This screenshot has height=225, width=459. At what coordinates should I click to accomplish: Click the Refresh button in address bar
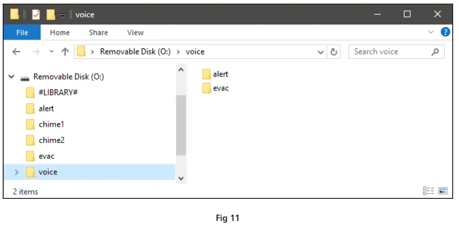[x=334, y=52]
